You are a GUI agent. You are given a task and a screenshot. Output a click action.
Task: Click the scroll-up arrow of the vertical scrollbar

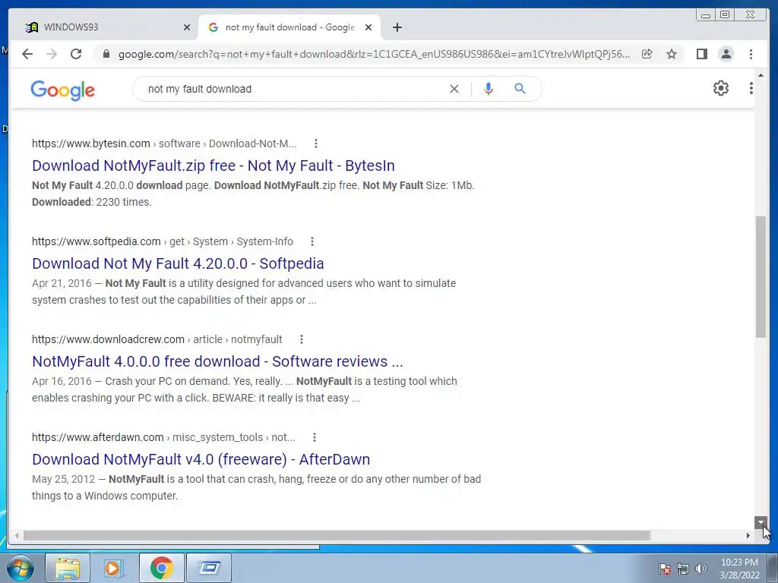point(761,75)
